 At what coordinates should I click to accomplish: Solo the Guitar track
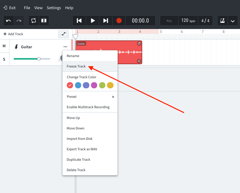point(4,59)
